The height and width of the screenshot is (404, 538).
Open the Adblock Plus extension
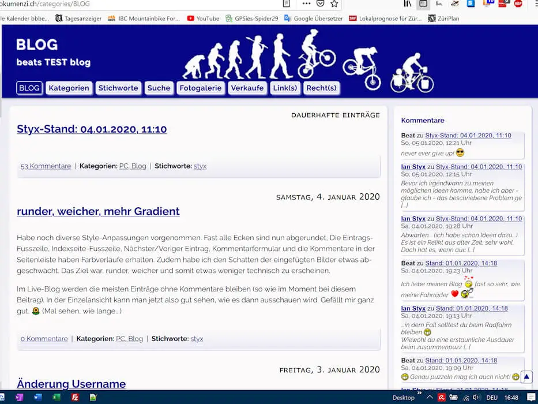(518, 3)
